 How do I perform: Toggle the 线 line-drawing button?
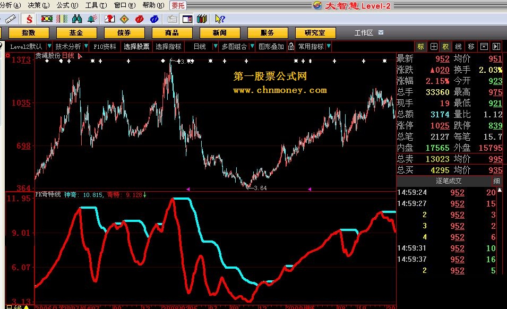pyautogui.click(x=458, y=47)
